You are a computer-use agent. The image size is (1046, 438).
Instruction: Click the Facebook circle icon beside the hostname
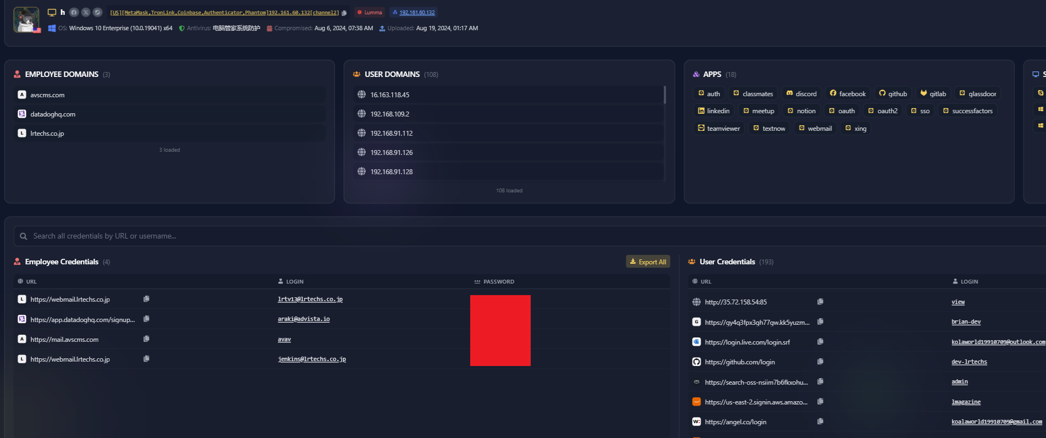click(x=74, y=12)
